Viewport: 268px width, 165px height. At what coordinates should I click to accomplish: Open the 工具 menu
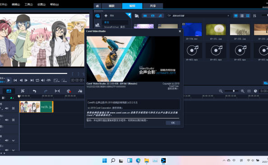28,5
